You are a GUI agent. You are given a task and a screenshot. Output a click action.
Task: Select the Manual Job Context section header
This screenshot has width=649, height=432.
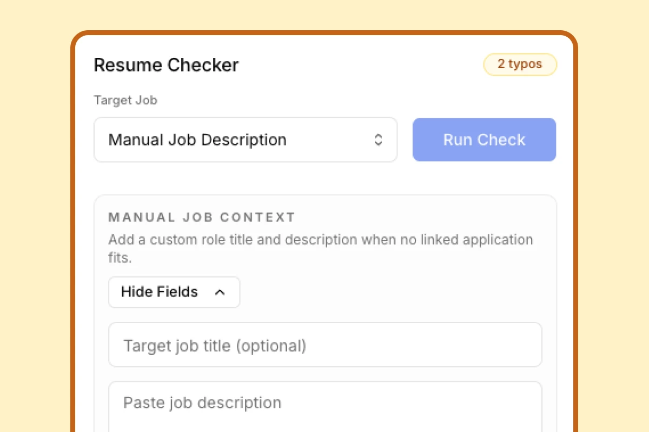202,217
